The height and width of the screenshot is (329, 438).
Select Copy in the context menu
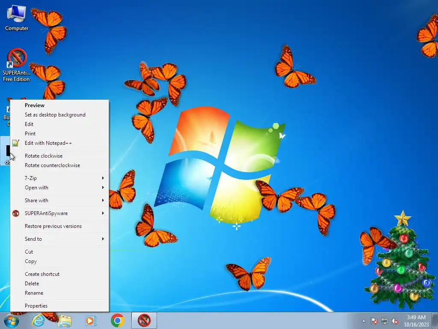point(59,261)
